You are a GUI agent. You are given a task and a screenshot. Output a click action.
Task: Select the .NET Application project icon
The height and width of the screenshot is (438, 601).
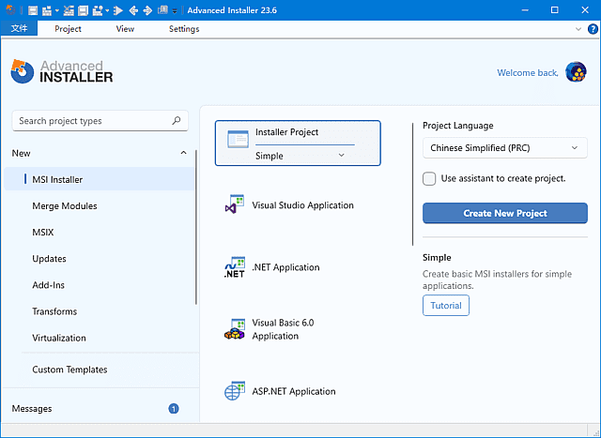[235, 268]
